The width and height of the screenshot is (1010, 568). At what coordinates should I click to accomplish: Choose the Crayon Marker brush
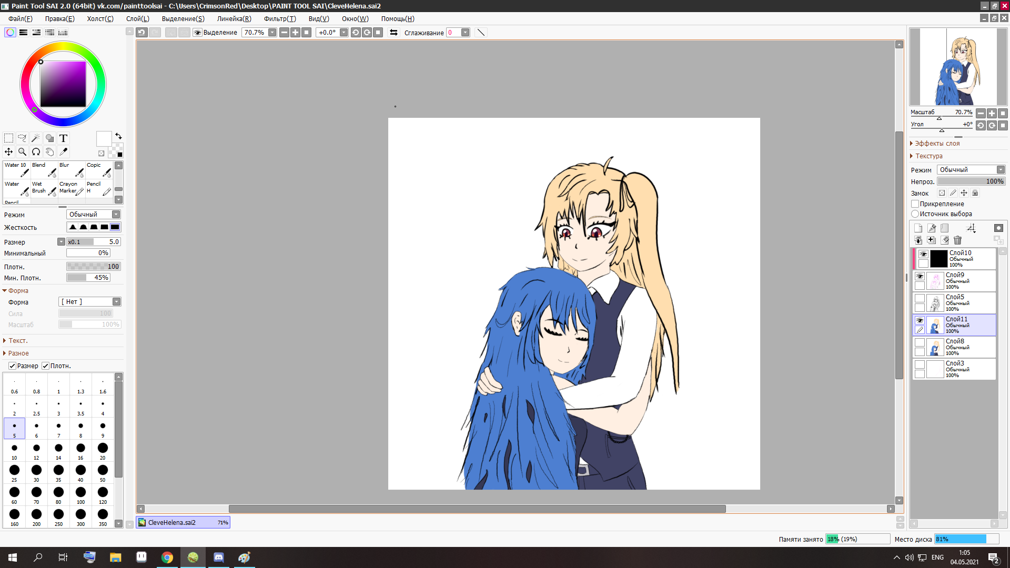point(72,188)
